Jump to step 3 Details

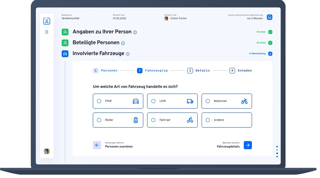point(199,70)
